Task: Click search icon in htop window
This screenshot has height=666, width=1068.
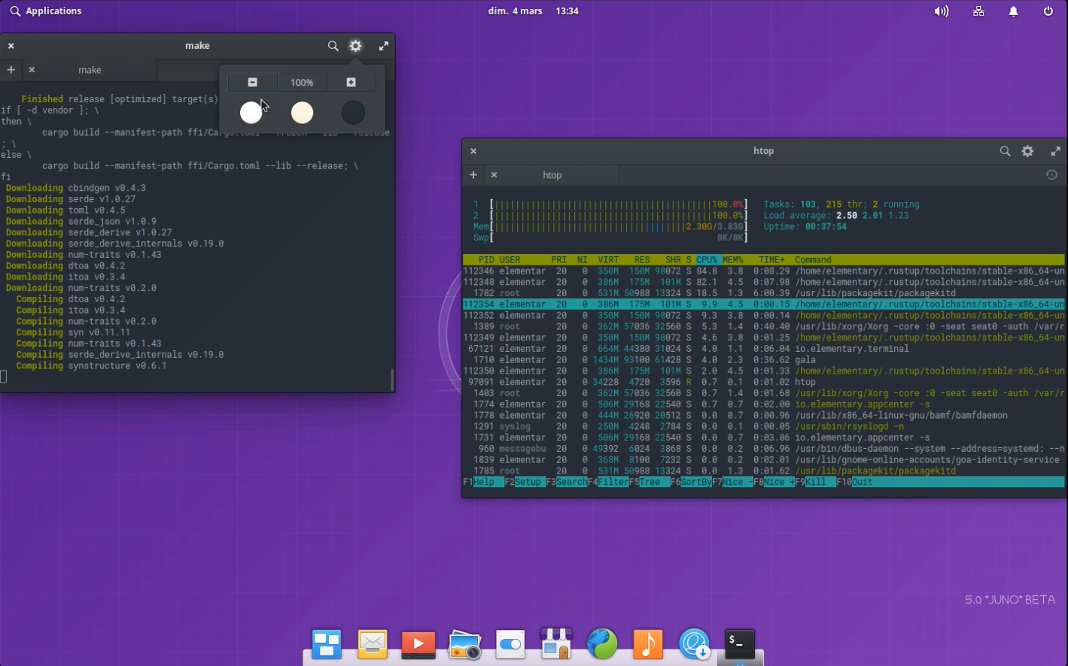Action: pos(1005,151)
